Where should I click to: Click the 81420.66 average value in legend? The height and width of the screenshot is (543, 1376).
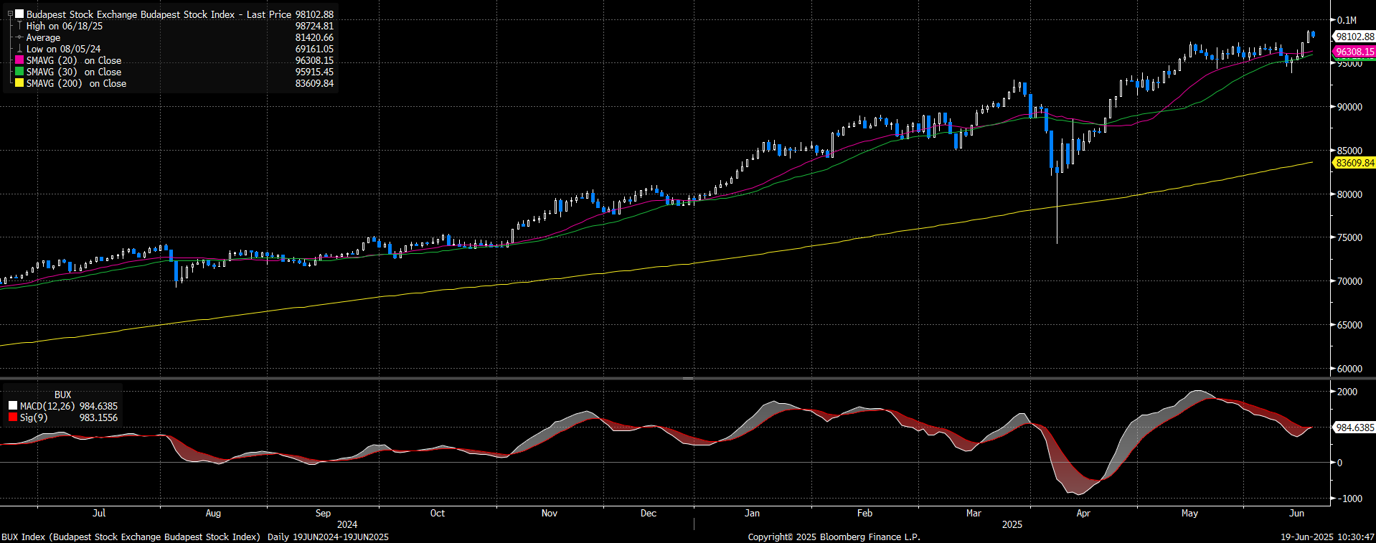pyautogui.click(x=314, y=37)
